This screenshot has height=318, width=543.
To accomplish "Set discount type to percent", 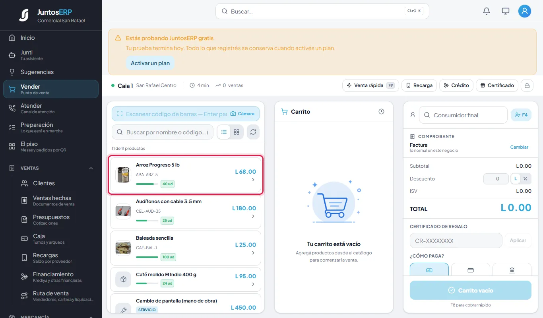I will point(525,179).
